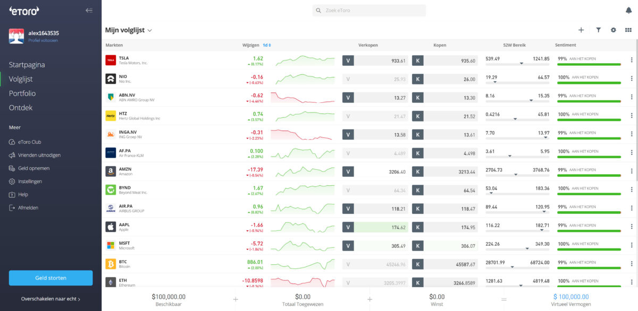Click the Hertz logo icon

[111, 116]
